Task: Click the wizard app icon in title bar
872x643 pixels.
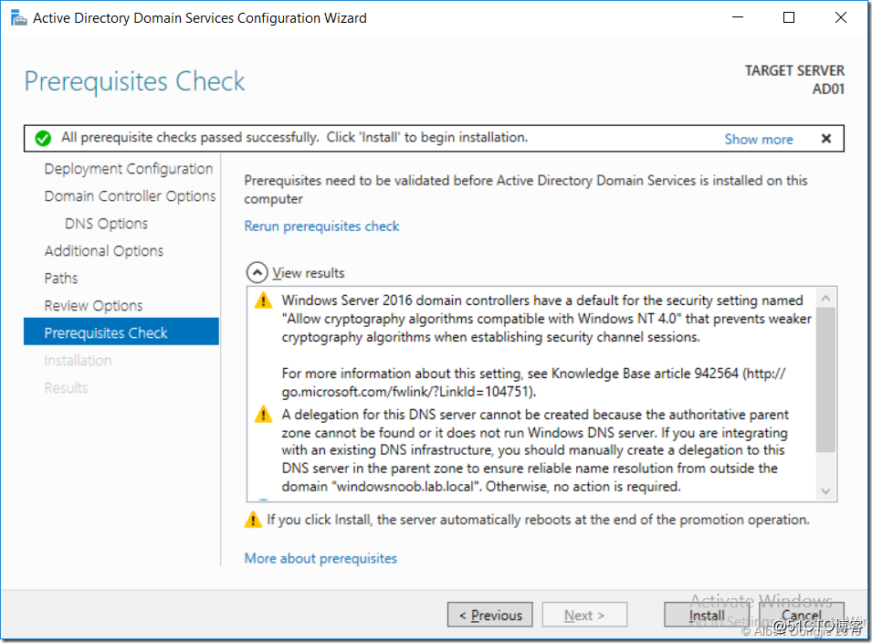Action: 18,17
